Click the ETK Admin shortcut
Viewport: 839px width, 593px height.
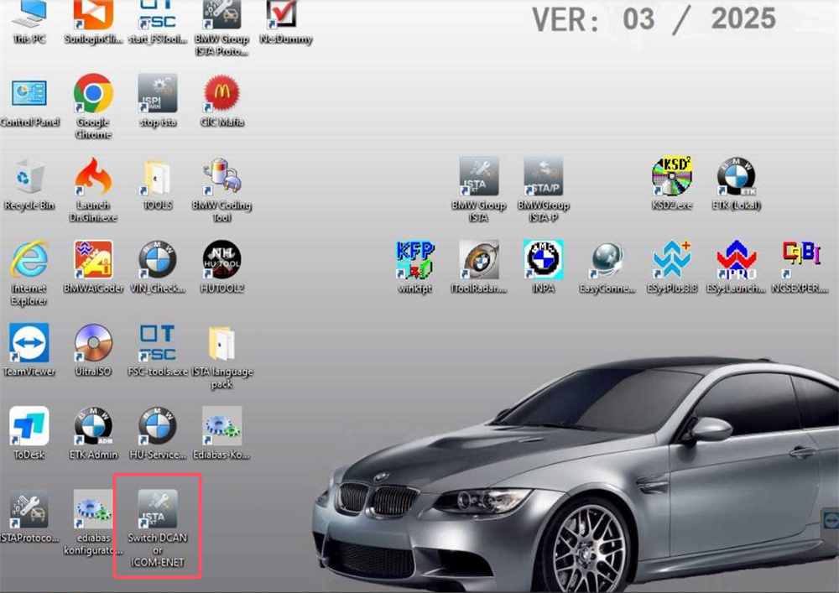[93, 425]
